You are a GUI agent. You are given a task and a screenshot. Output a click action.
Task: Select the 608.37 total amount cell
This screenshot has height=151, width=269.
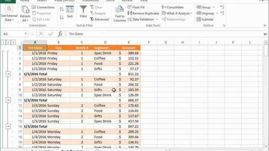point(129,100)
